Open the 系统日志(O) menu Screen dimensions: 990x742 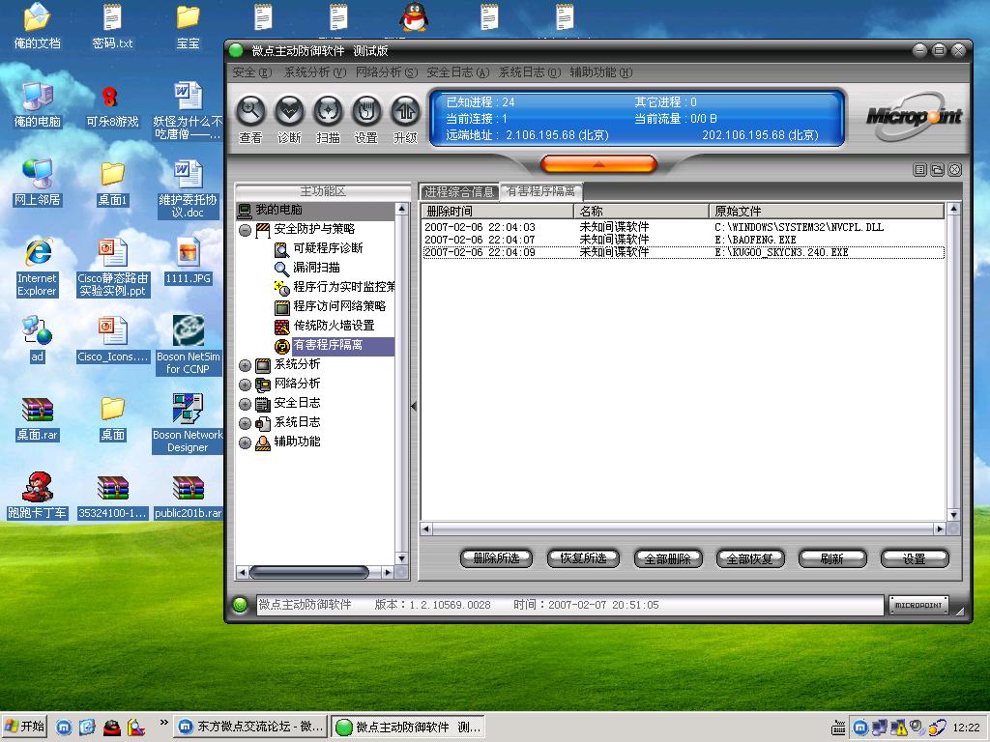(529, 72)
